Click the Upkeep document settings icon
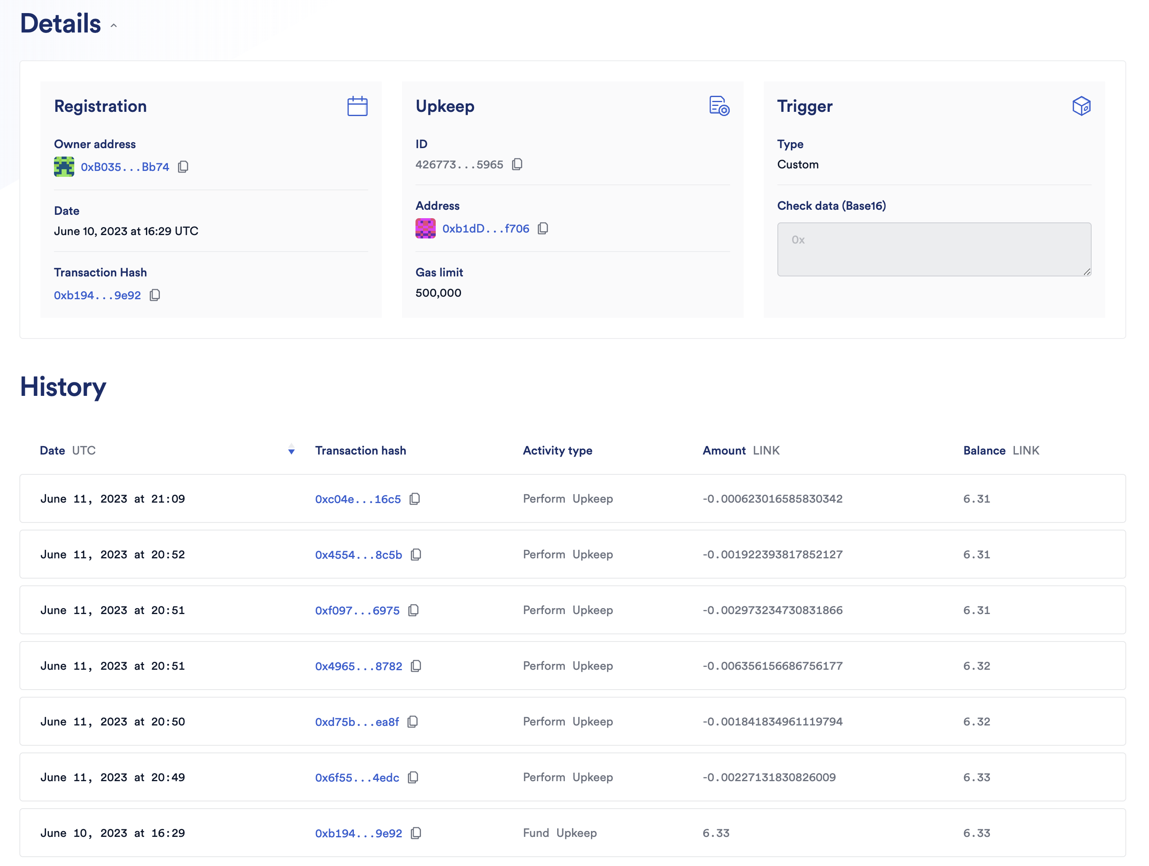1149x866 pixels. [719, 106]
